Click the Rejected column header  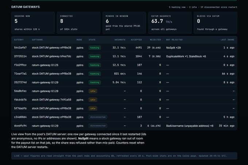tap(155, 40)
